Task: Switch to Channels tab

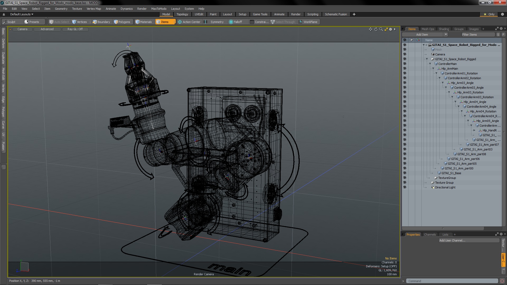Action: pos(430,235)
